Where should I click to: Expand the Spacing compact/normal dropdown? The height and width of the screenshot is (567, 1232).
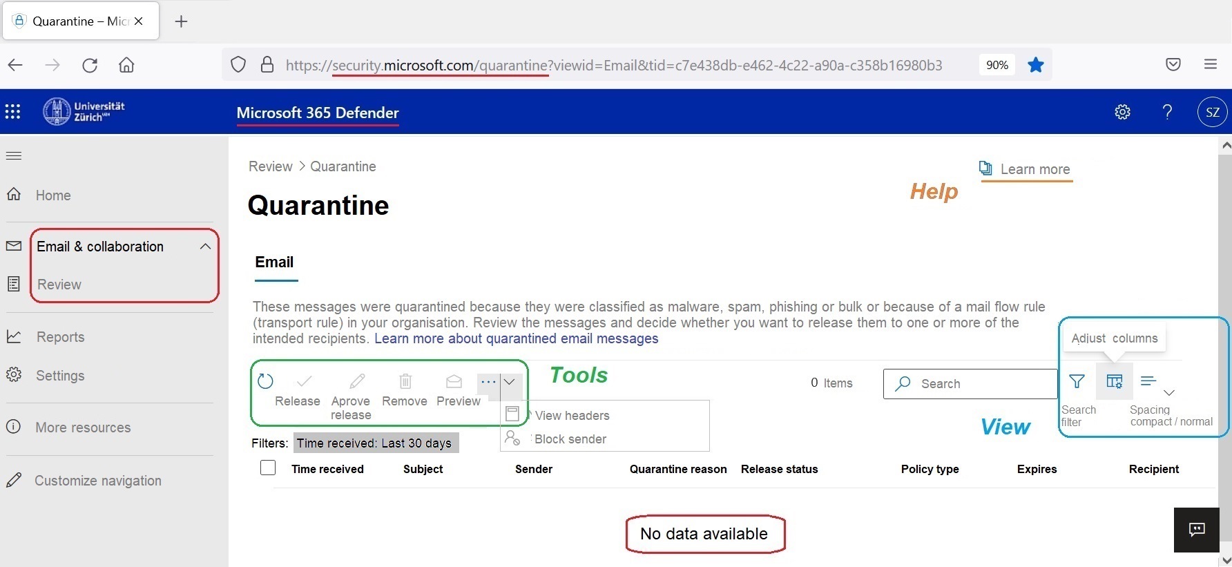point(1169,392)
